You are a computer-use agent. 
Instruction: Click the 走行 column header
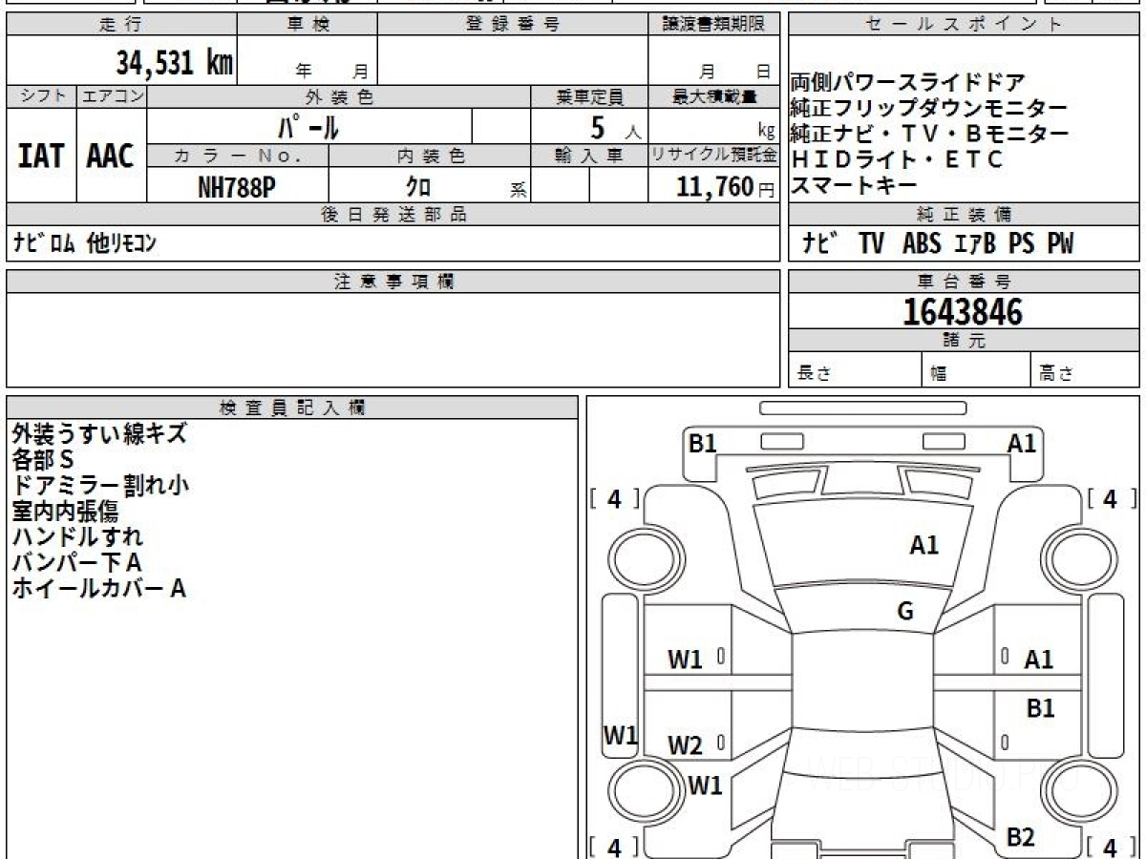[120, 25]
